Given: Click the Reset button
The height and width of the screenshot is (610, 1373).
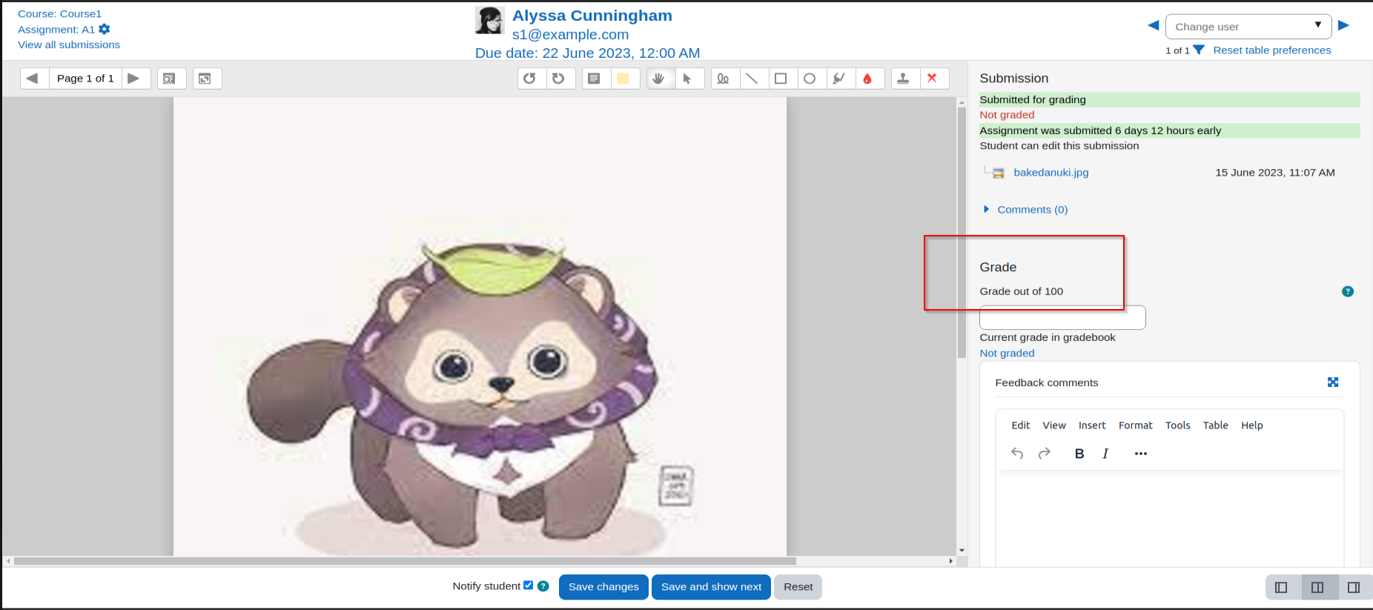Looking at the screenshot, I should 798,587.
